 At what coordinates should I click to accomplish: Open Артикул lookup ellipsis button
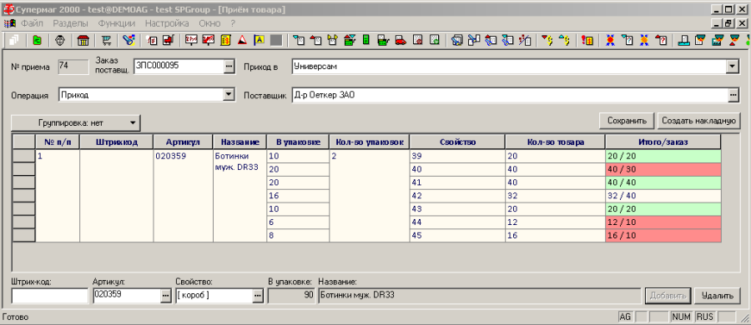[165, 297]
